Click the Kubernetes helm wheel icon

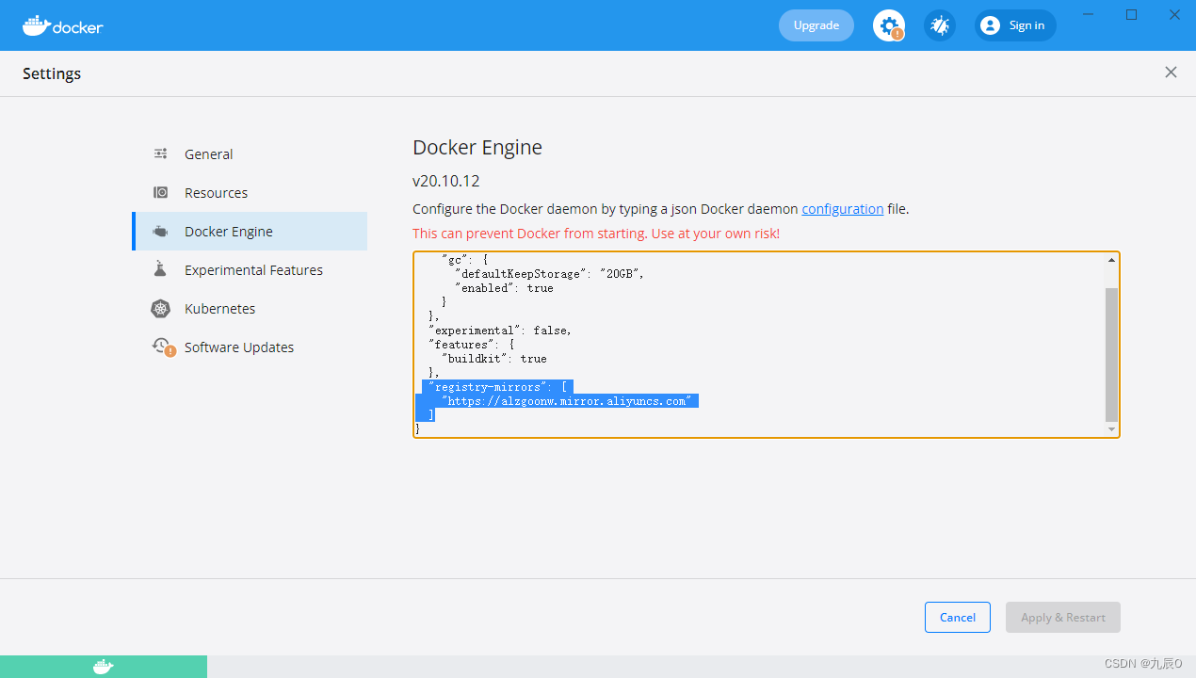click(x=160, y=308)
